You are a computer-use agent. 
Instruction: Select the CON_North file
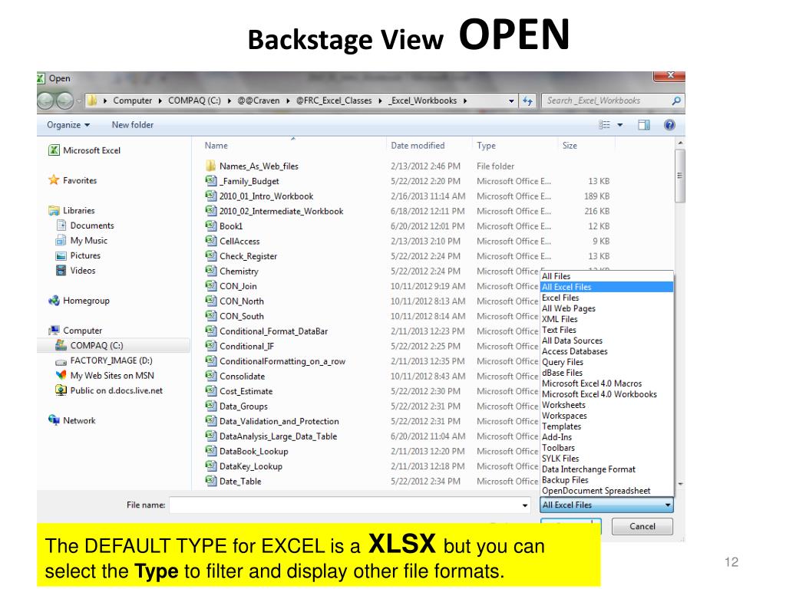point(242,301)
